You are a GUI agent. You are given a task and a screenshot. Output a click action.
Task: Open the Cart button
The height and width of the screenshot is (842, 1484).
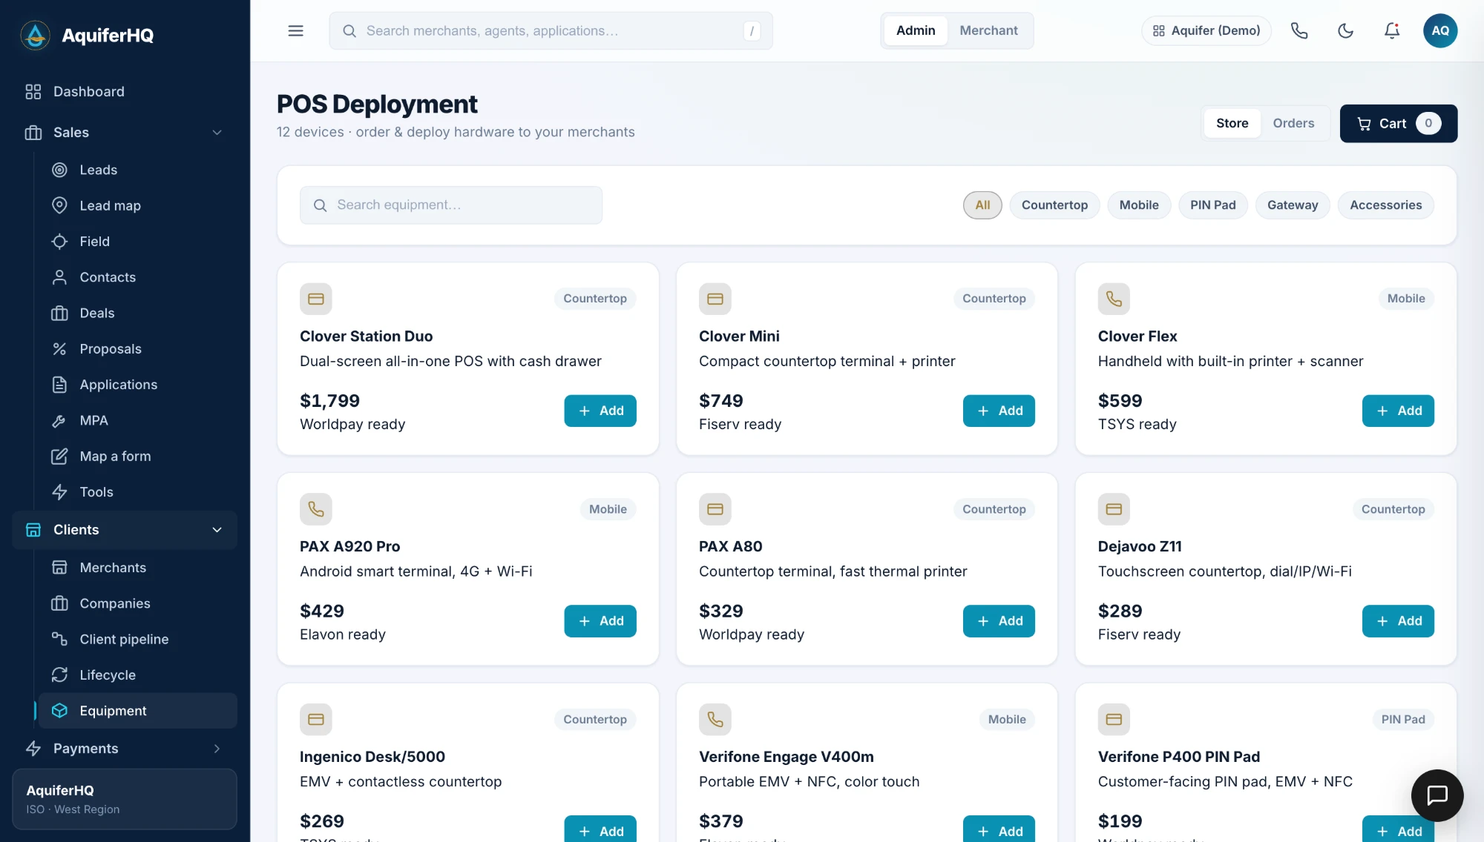[x=1398, y=123]
